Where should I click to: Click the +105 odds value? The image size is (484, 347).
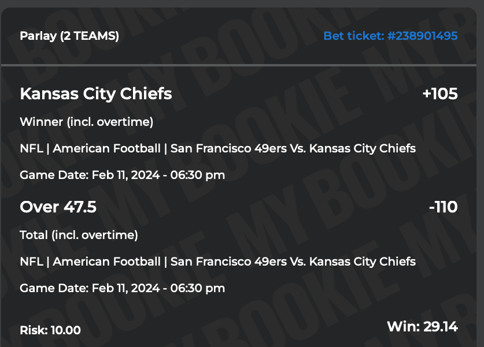click(440, 94)
